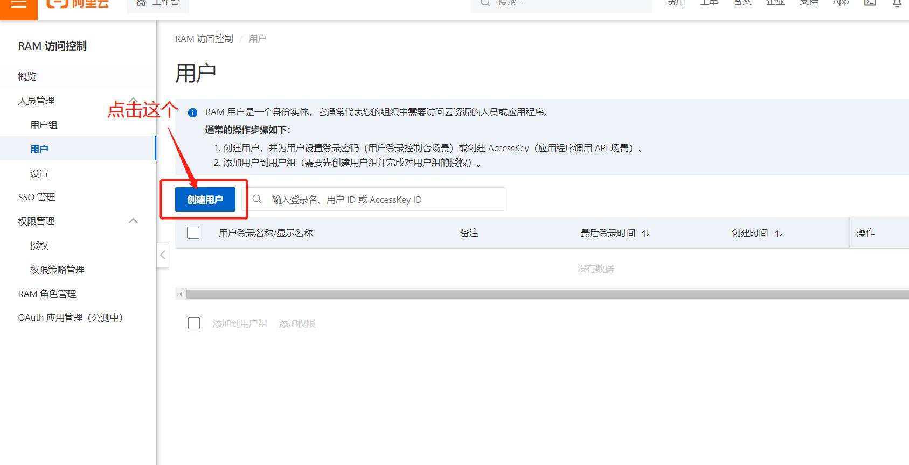909x465 pixels.
Task: Open the notification bell icon
Action: [x=897, y=3]
